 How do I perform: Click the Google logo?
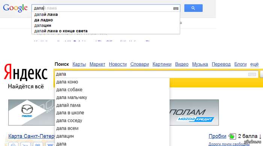15,8
